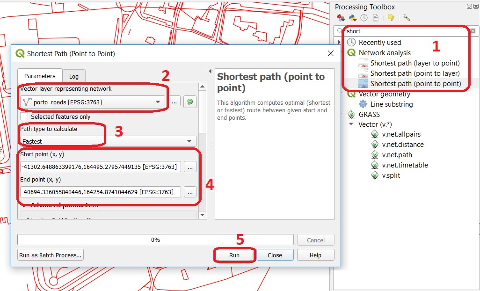
Task: Click the Run button
Action: coord(234,255)
